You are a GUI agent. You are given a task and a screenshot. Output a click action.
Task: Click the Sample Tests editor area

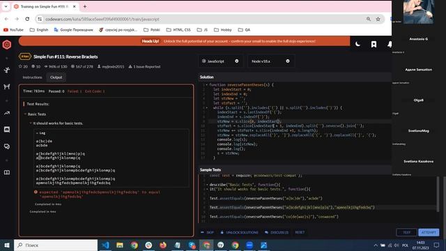pyautogui.click(x=317, y=199)
